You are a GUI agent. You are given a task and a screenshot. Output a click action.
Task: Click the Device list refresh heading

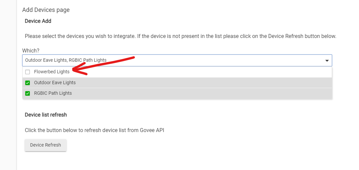click(46, 115)
